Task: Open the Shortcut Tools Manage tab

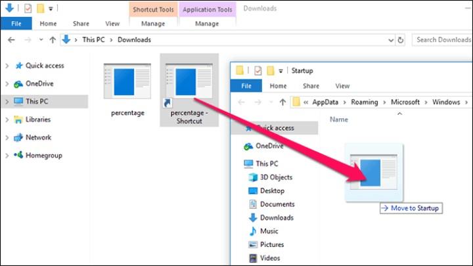Action: [153, 24]
